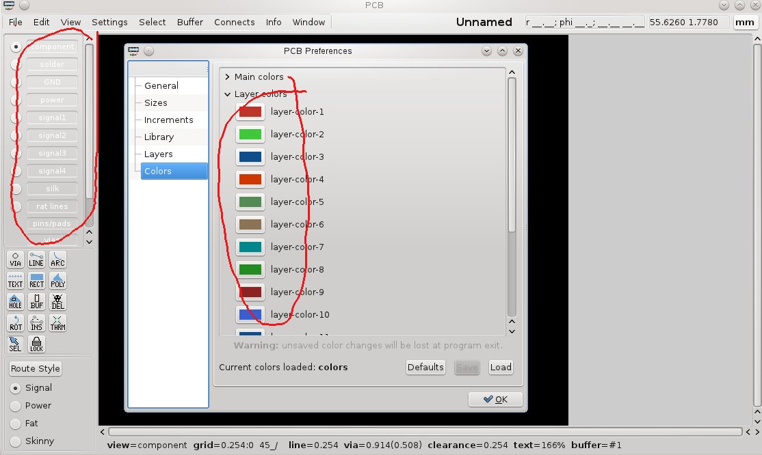This screenshot has width=762, height=455.
Task: Choose the ARC tool
Action: (58, 259)
